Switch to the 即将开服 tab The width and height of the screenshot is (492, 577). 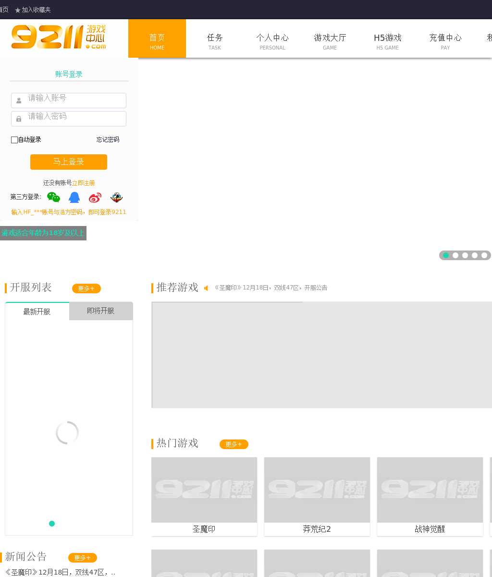click(x=100, y=311)
